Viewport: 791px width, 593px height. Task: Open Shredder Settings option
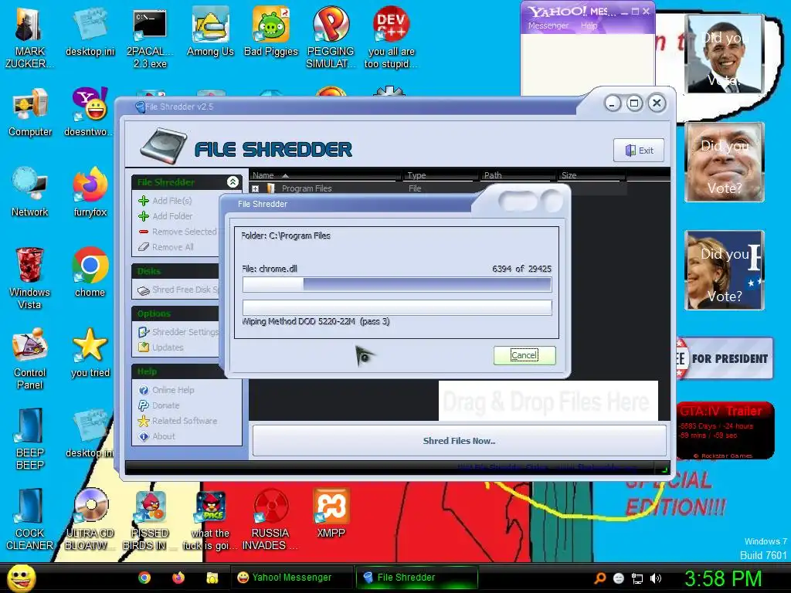(178, 332)
